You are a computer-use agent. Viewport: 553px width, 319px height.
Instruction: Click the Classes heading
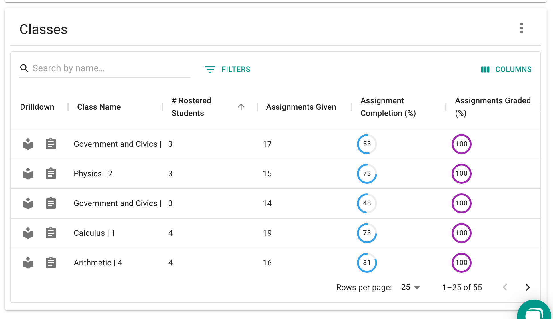[43, 29]
